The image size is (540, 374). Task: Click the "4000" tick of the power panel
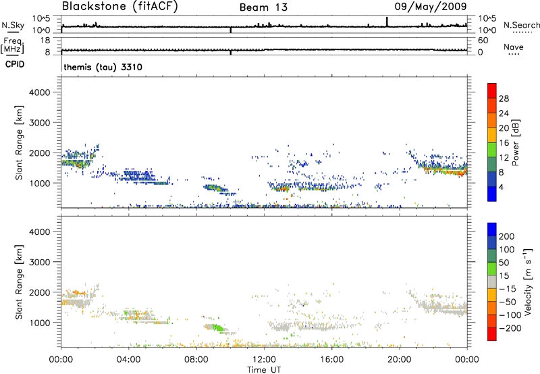pyautogui.click(x=40, y=92)
